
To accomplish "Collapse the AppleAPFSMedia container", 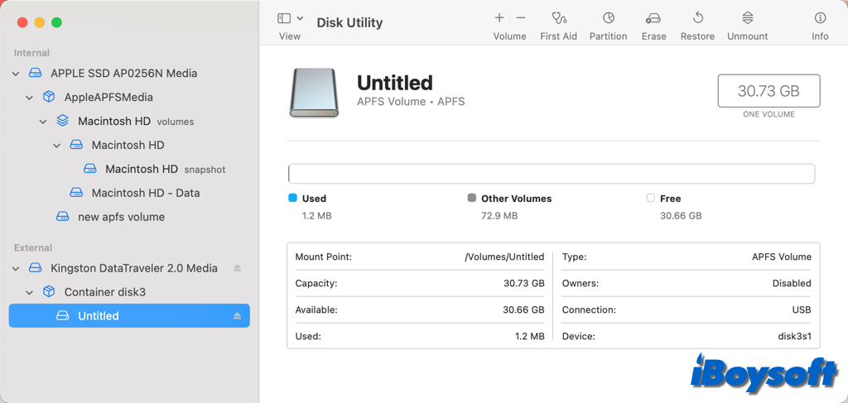I will tap(29, 98).
